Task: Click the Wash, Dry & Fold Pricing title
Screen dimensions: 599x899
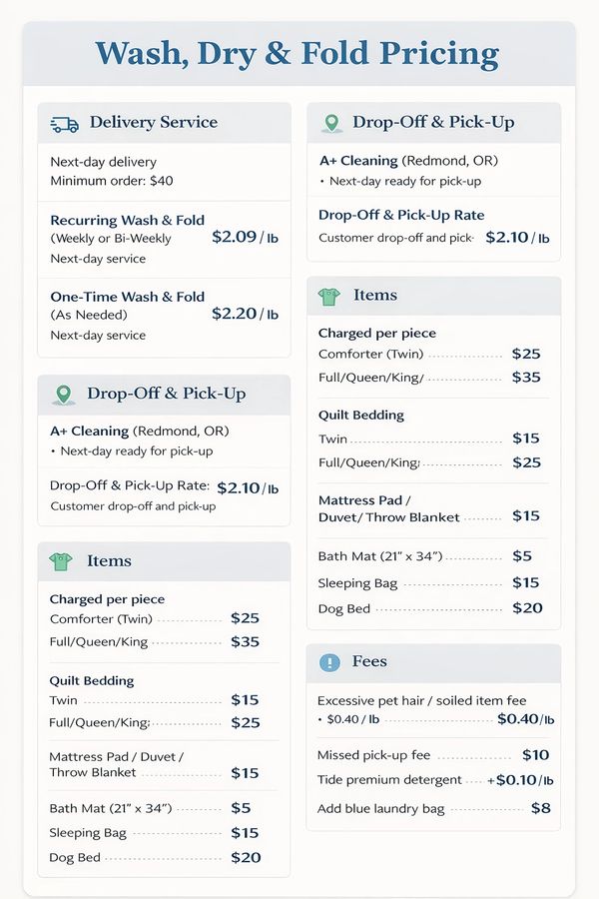Action: click(x=298, y=53)
